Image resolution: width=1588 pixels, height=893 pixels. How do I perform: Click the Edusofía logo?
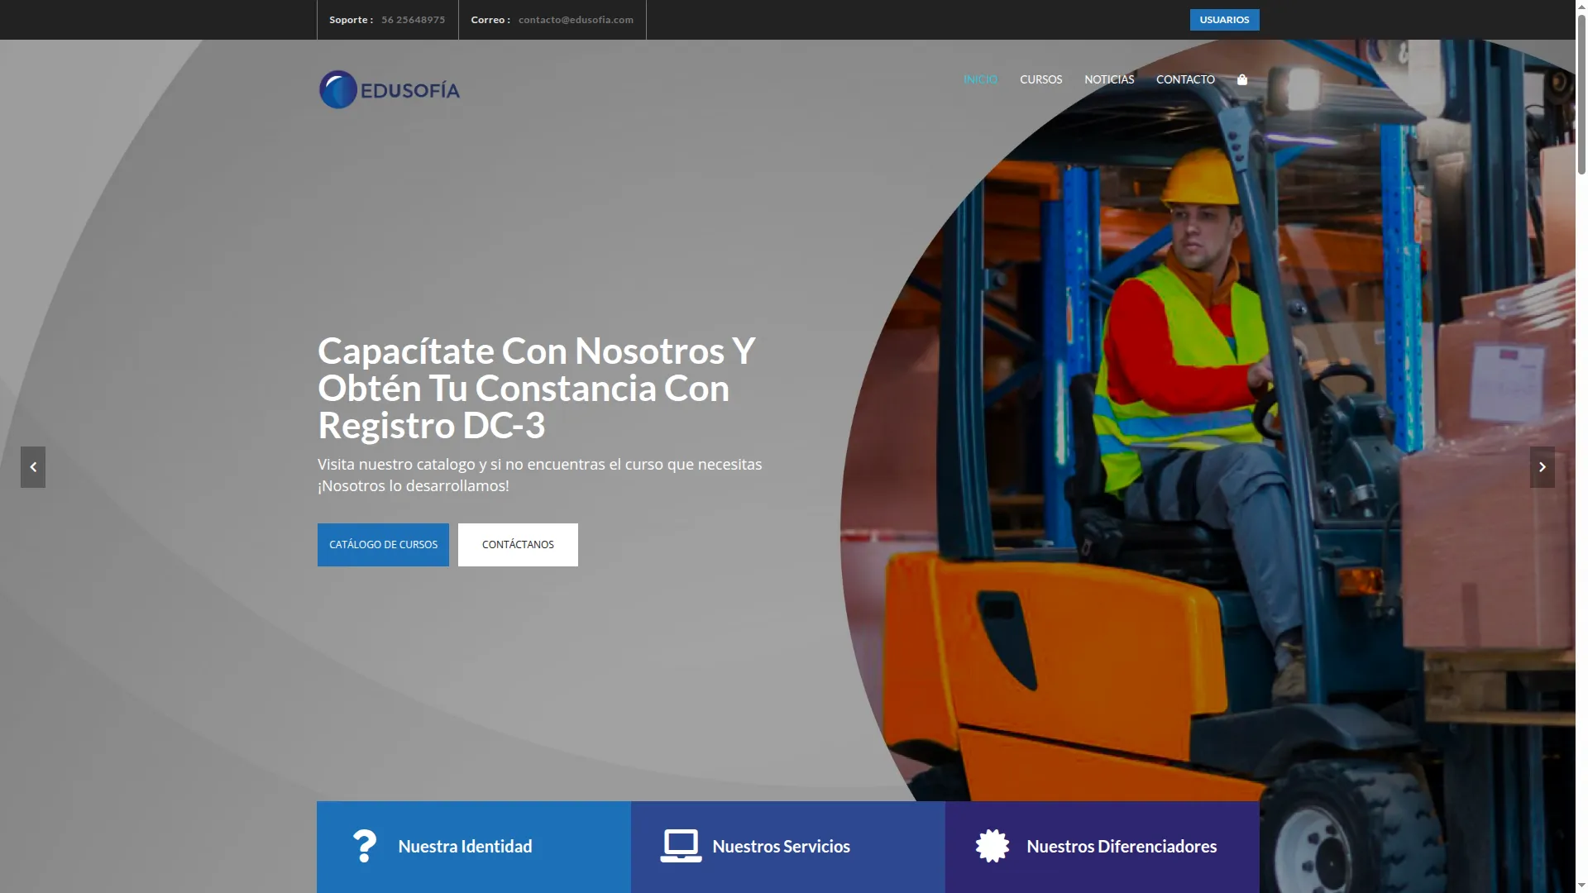point(390,89)
